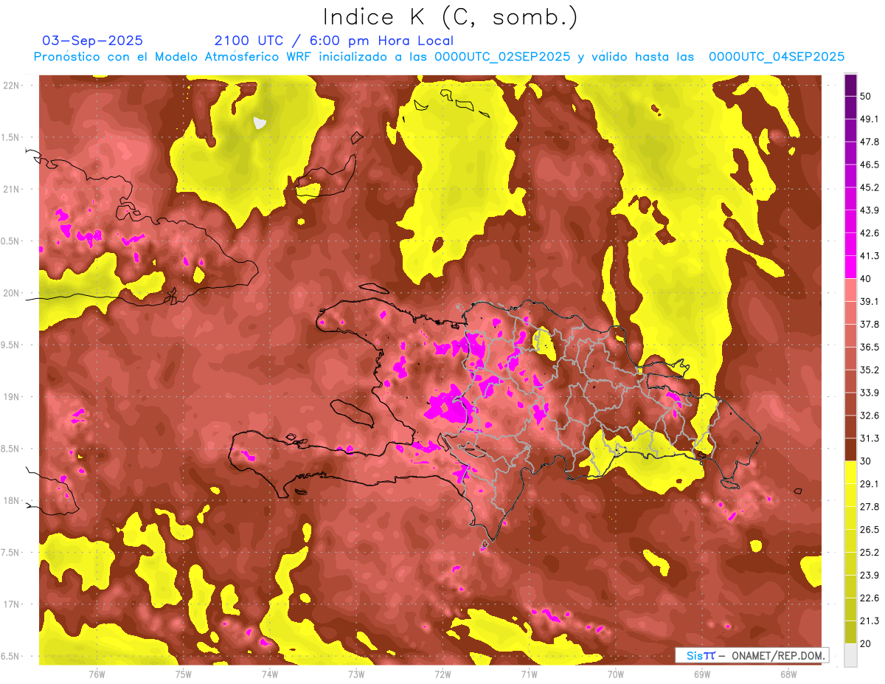Click the dark brown legend band between 30 and 31.3
Image resolution: width=885 pixels, height=684 pixels.
[x=850, y=449]
